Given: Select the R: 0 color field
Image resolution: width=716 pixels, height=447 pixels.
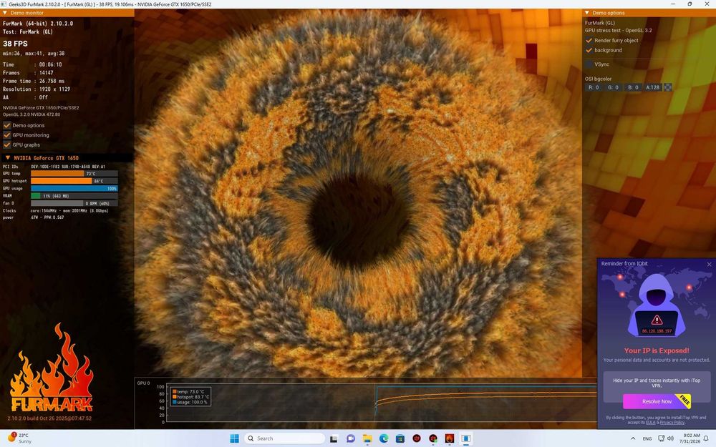Looking at the screenshot, I should [594, 87].
